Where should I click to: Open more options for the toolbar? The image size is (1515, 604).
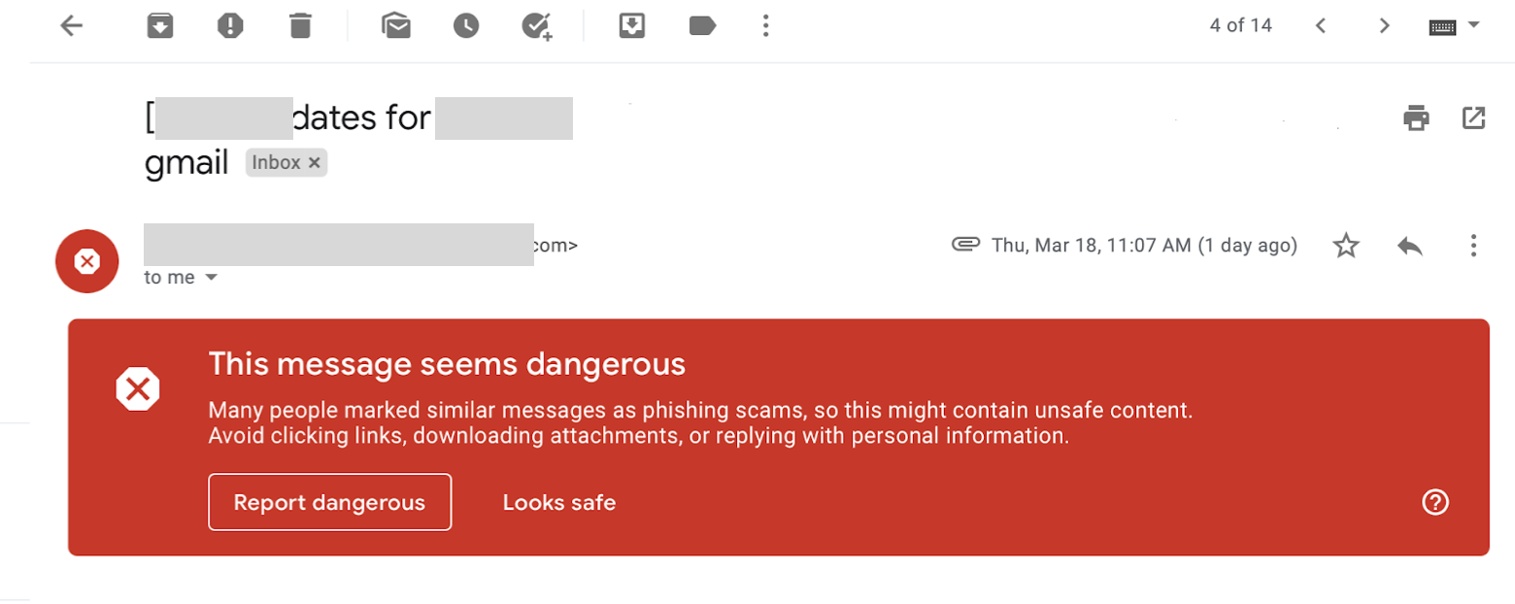[764, 26]
